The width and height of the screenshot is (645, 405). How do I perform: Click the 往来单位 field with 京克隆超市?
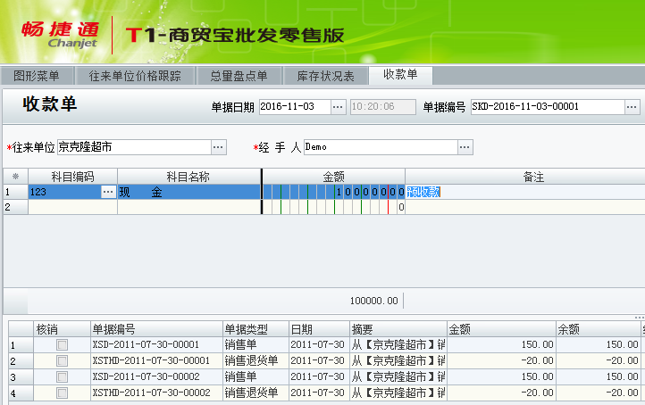point(135,147)
